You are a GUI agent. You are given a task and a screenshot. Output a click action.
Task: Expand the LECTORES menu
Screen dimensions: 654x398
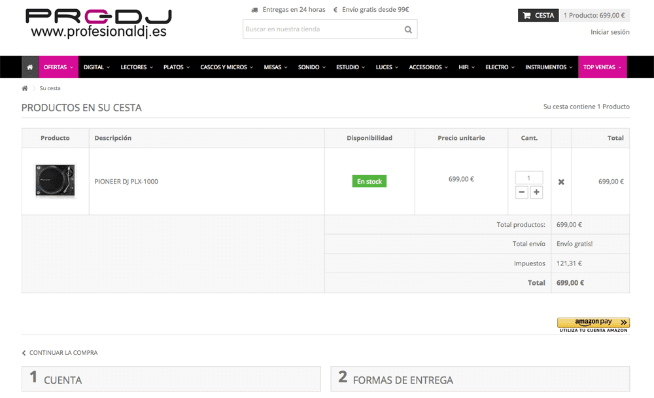click(x=137, y=67)
